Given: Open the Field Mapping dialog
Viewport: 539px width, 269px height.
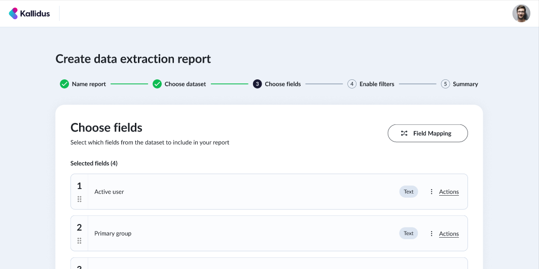Looking at the screenshot, I should click(x=427, y=133).
